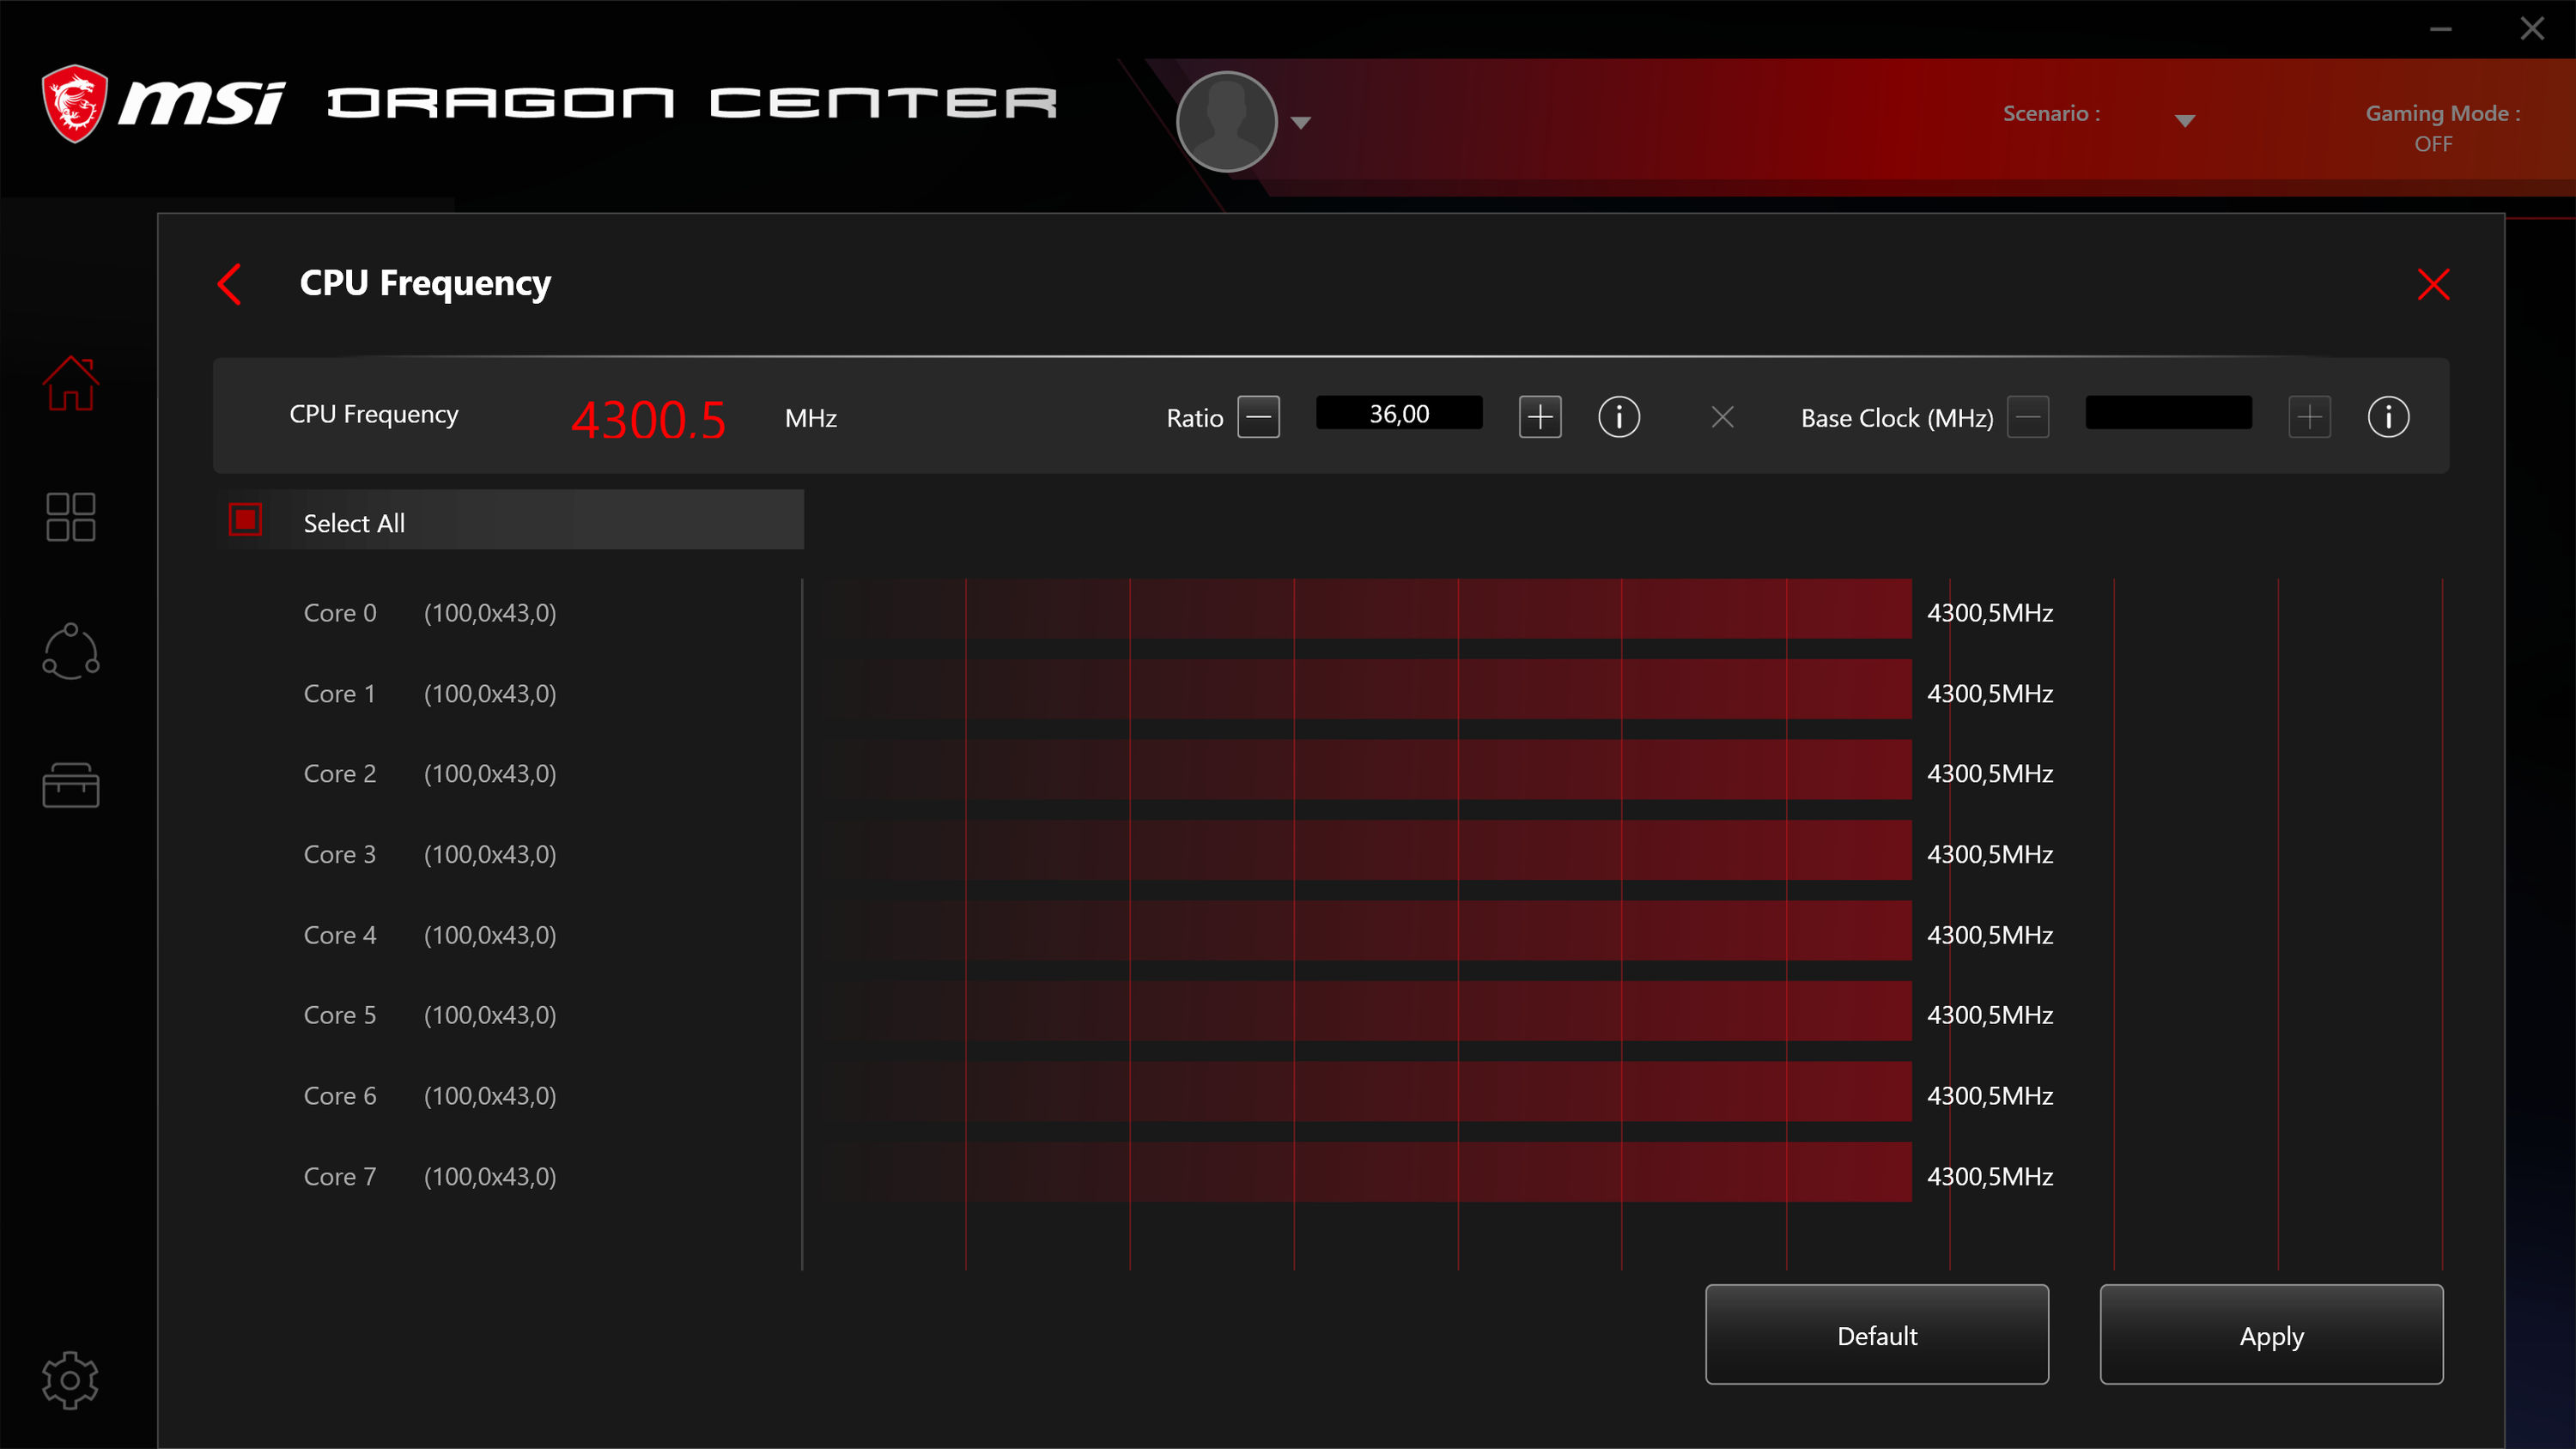This screenshot has height=1449, width=2576.
Task: Click info icon next to Base Clock
Action: coord(2387,417)
